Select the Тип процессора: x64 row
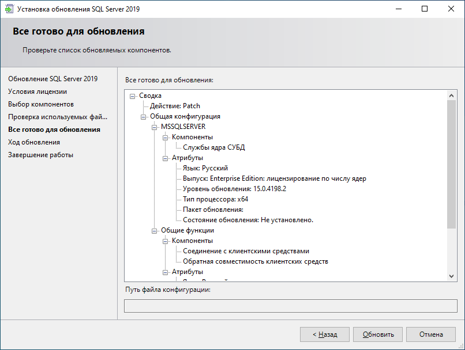 215,199
